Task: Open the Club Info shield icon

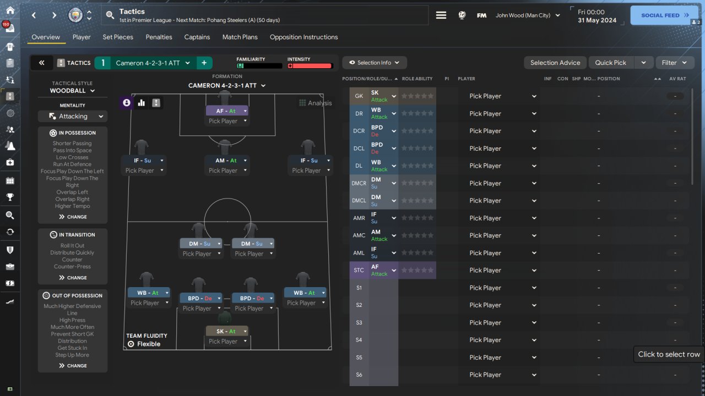Action: point(10,250)
